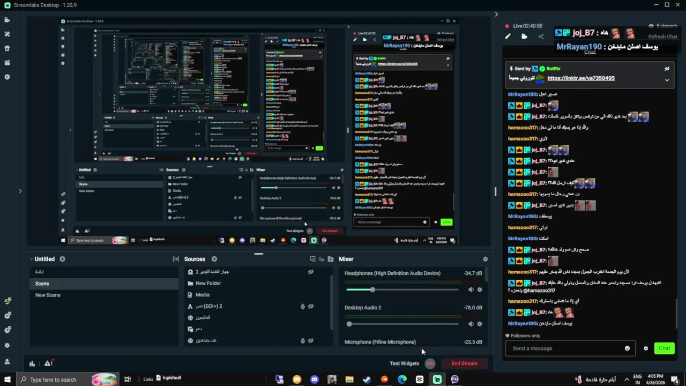Open the Editor tab in left sidebar
Image resolution: width=686 pixels, height=386 pixels.
click(x=7, y=20)
